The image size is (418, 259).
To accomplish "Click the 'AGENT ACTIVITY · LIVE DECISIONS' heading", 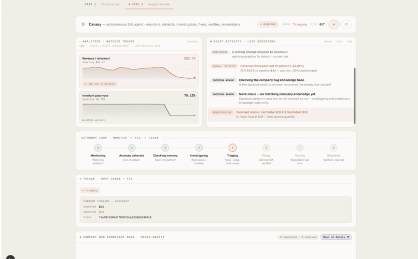I will pos(244,41).
